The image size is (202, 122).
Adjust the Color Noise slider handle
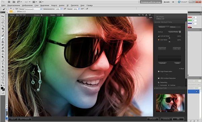(x=169, y=42)
